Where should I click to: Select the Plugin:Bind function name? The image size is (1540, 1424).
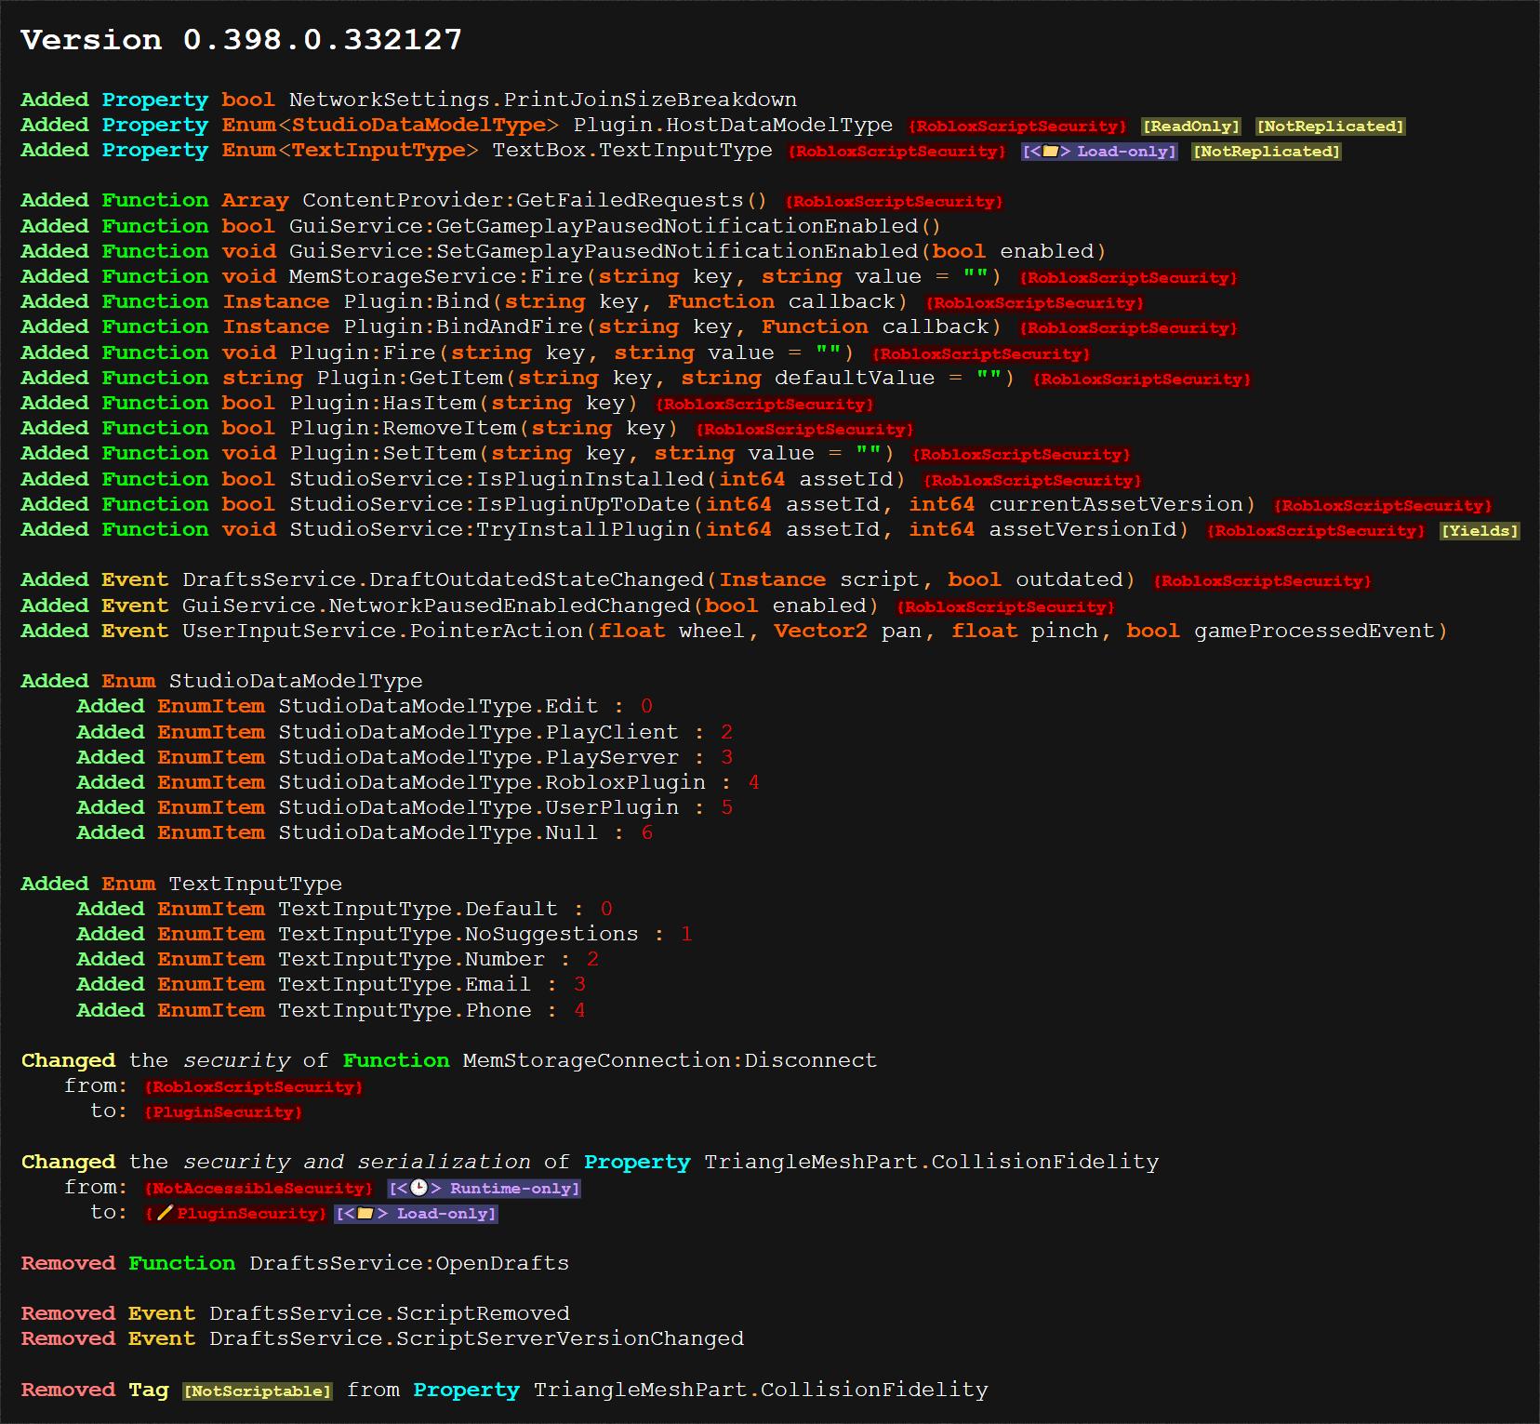point(417,301)
